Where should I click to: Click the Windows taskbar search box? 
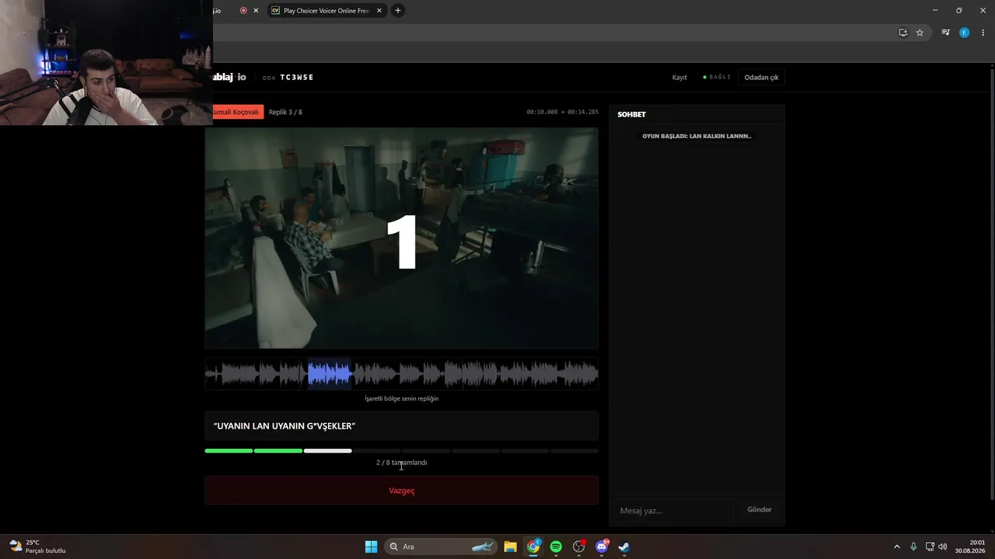tap(441, 547)
